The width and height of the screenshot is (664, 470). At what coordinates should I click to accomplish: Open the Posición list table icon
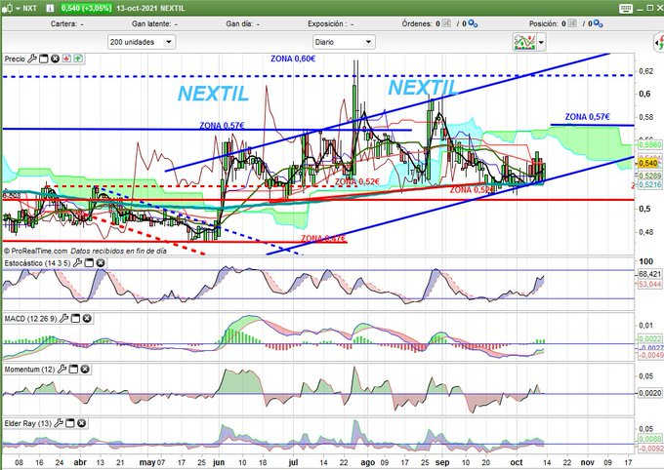tap(572, 23)
